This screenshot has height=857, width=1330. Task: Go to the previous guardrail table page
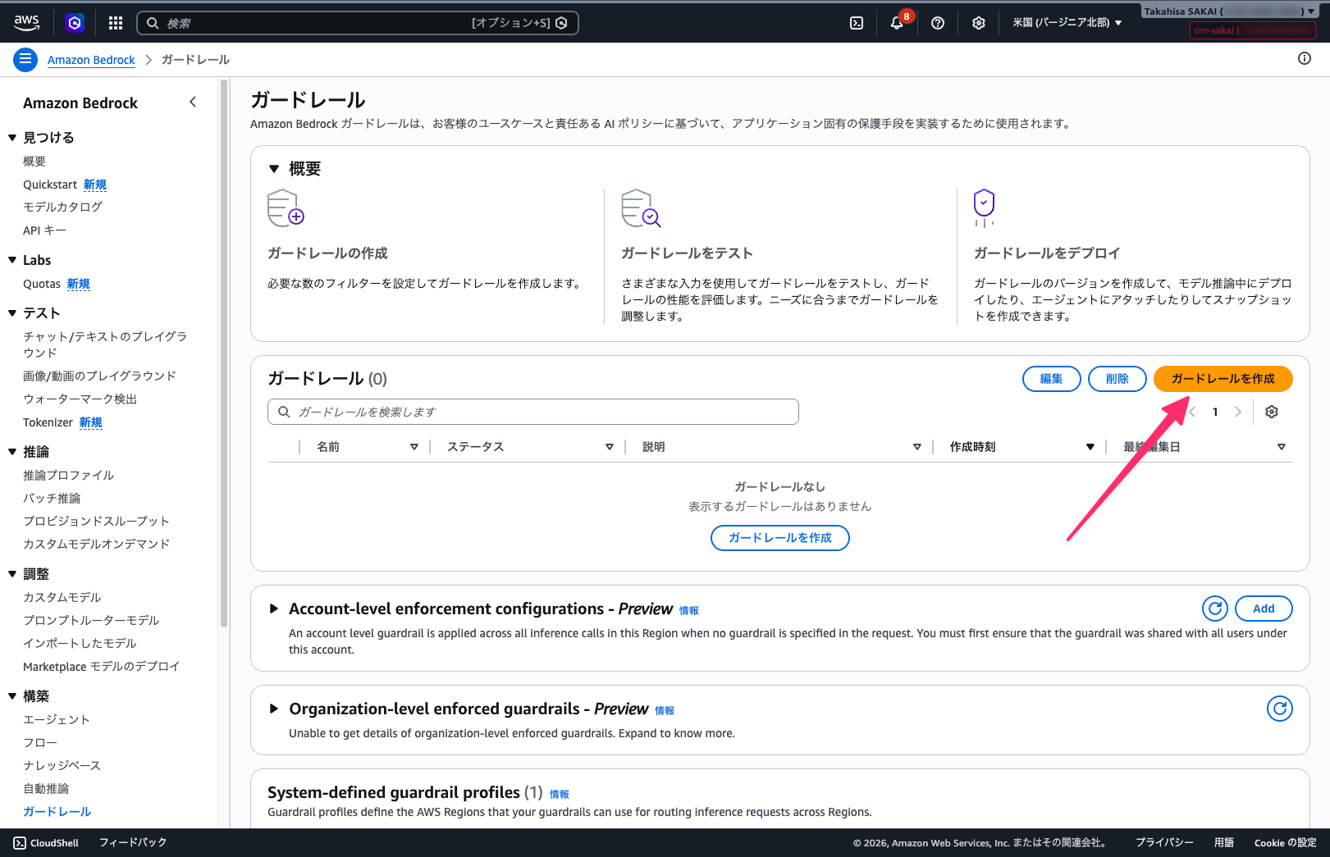coord(1193,412)
